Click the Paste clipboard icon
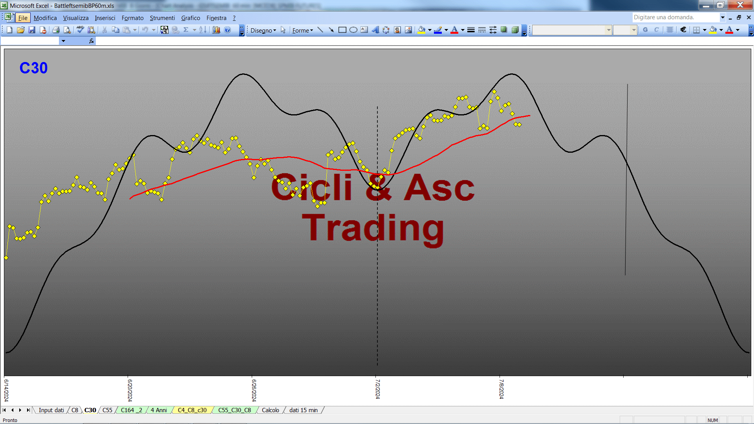This screenshot has width=754, height=424. pos(126,30)
